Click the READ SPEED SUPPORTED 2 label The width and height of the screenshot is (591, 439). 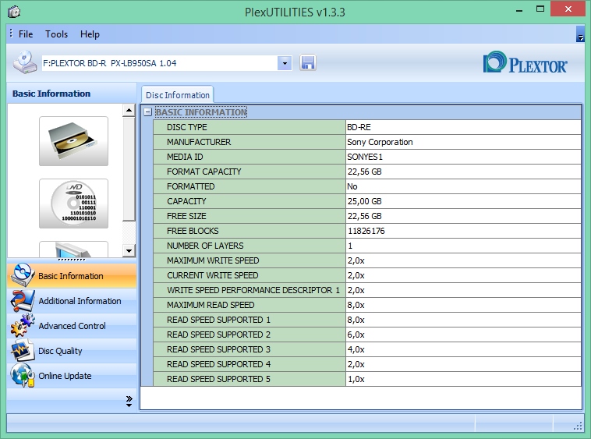click(218, 335)
